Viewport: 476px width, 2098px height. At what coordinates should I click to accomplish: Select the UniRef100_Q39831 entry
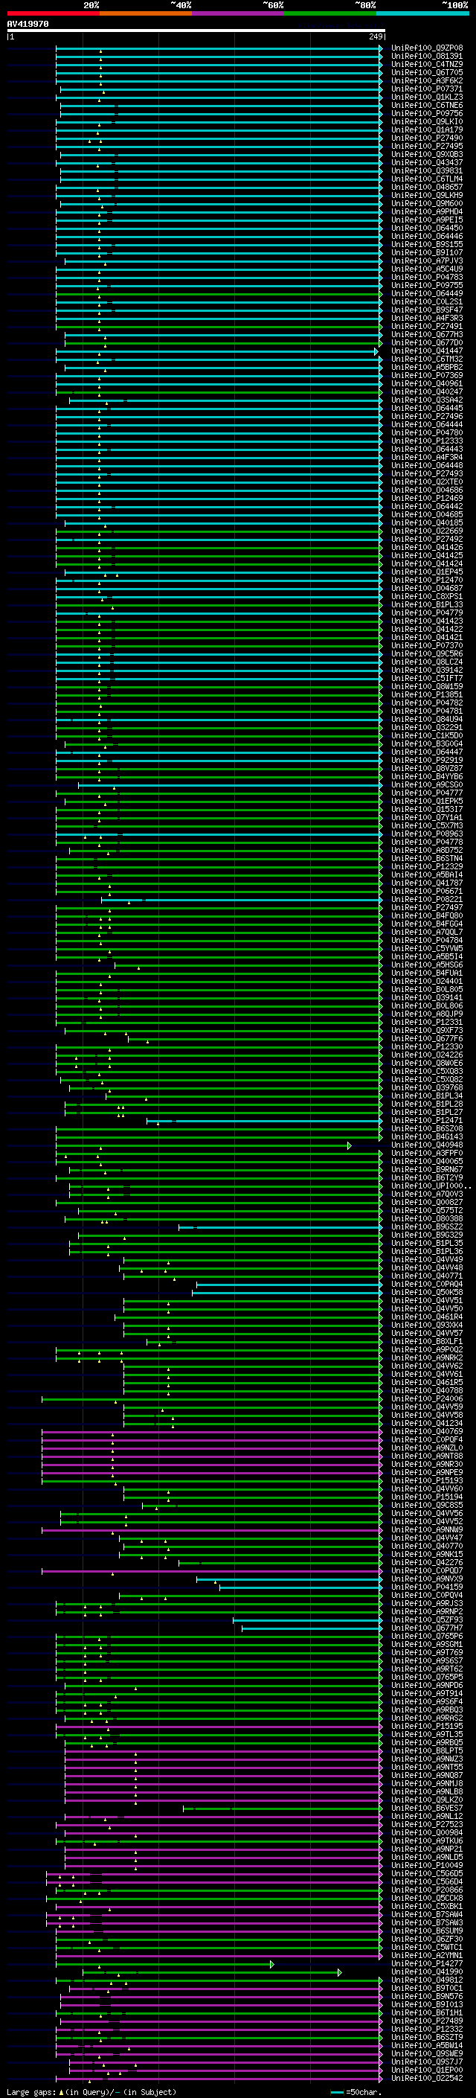pyautogui.click(x=427, y=170)
